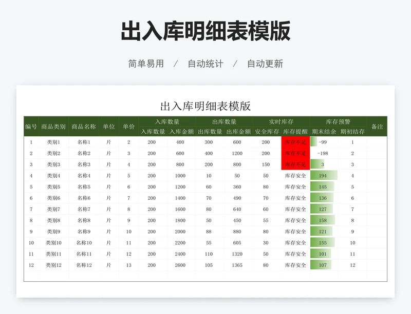Viewport: 411px width, 314px height.
Task: Select the 商品名称 column header
Action: 84,127
